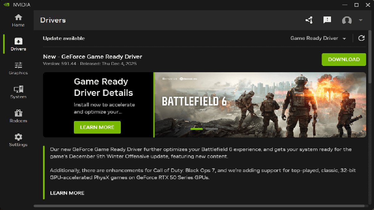The height and width of the screenshot is (210, 374).
Task: Click LEARN MORE link below description
Action: click(x=67, y=193)
